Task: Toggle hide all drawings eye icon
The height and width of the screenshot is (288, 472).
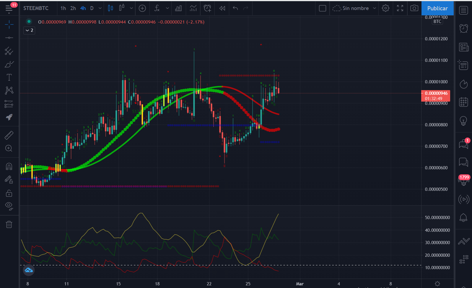Action: (9, 206)
